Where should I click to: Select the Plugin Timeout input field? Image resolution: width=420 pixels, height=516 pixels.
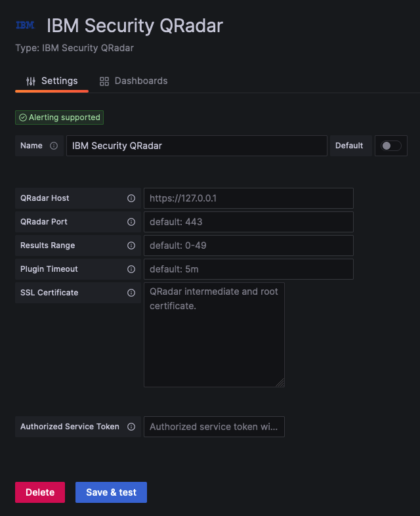click(249, 269)
